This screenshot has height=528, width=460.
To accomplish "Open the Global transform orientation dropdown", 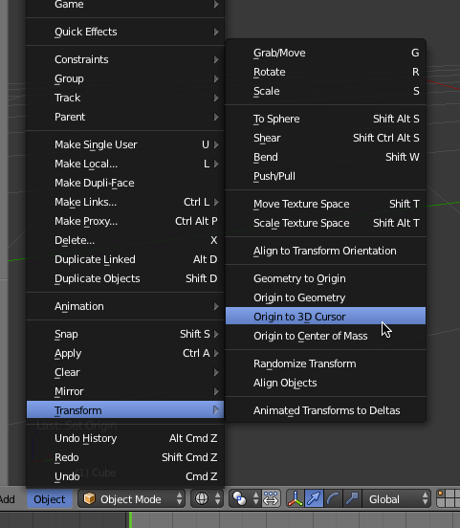I will click(x=397, y=498).
